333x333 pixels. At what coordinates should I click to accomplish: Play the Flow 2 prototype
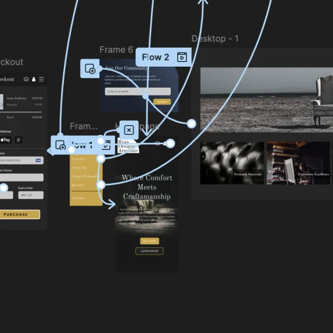[x=182, y=57]
